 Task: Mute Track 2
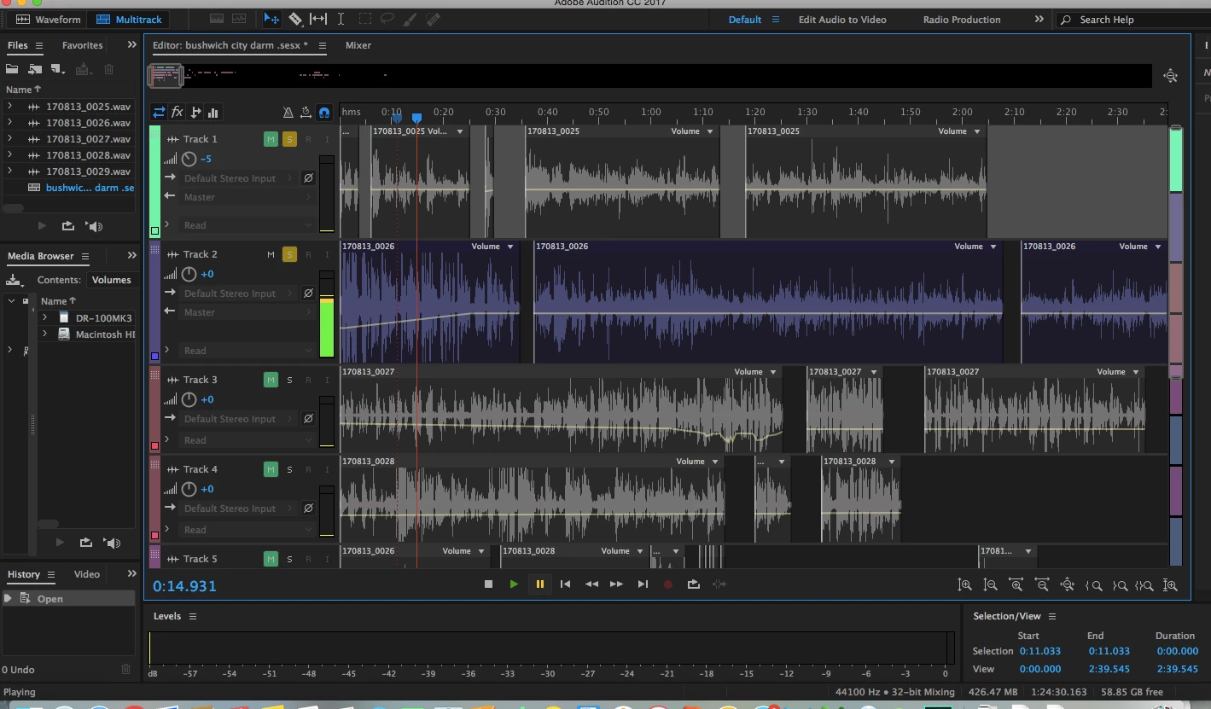click(x=271, y=254)
